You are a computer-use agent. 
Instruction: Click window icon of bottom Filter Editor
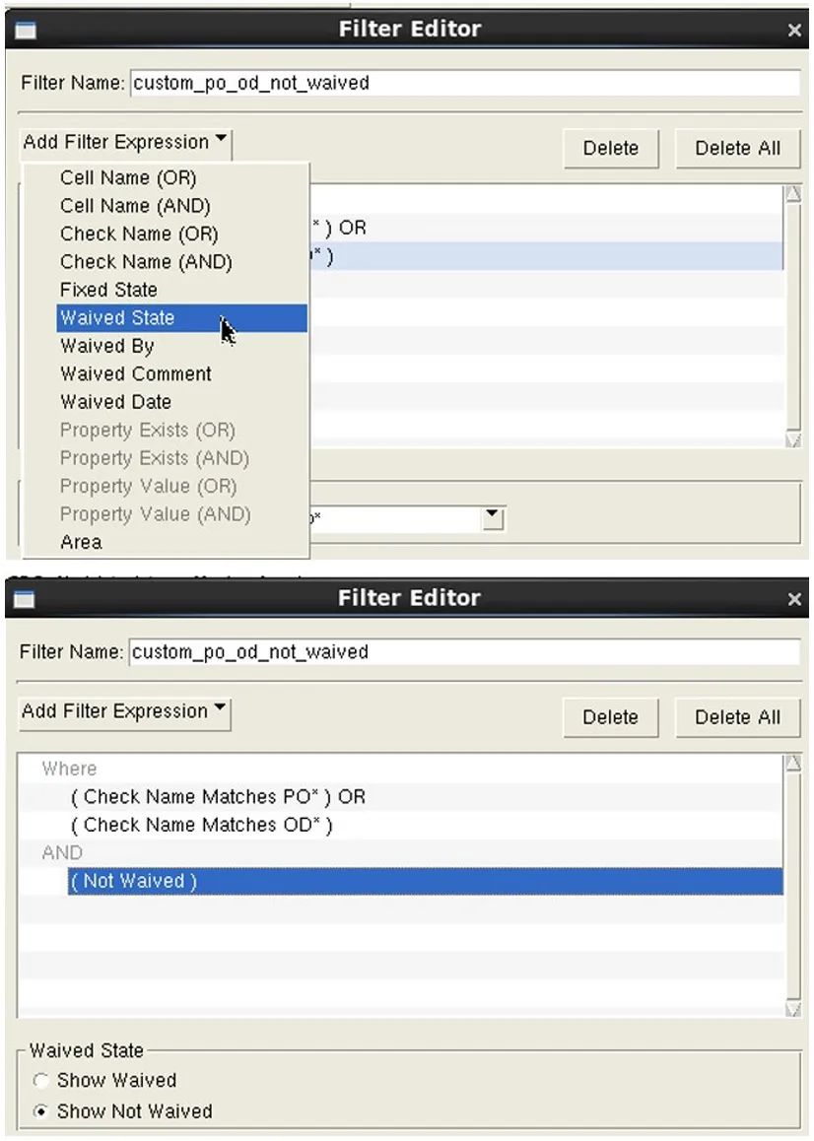point(25,599)
